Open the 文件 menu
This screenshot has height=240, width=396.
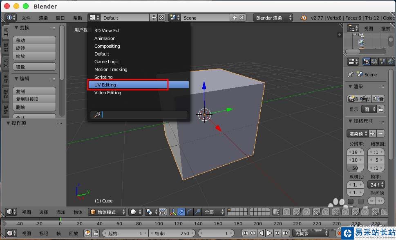pos(26,18)
